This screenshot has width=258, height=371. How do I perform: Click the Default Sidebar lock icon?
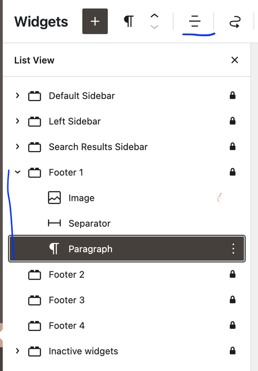tap(233, 96)
